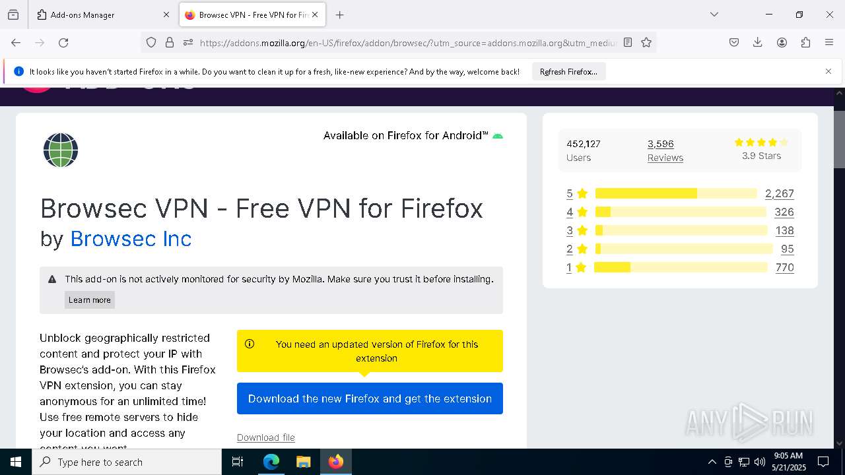
Task: View site security via padlock icon
Action: 170,42
